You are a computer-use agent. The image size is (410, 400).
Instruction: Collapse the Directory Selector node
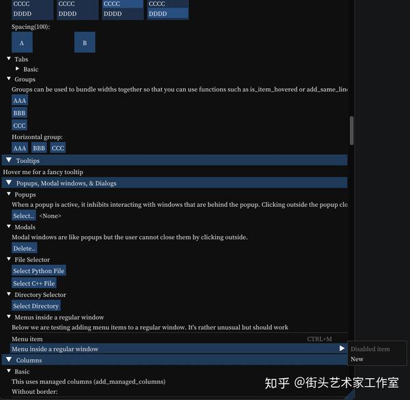point(9,294)
